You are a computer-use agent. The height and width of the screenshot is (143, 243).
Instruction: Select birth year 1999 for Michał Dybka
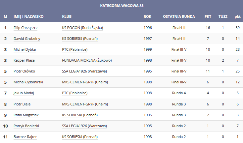click(x=148, y=49)
